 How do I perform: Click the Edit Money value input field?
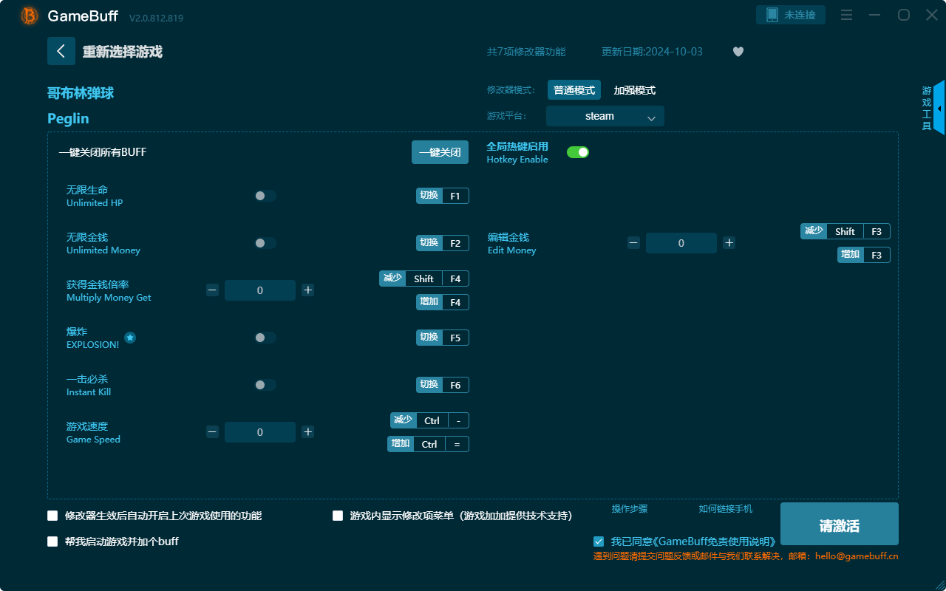click(681, 242)
